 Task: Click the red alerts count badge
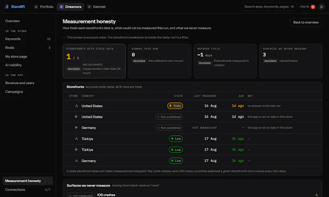point(313,7)
